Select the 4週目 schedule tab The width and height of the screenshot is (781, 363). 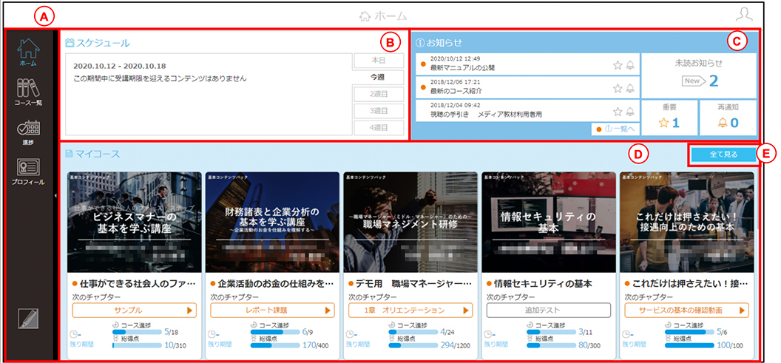tap(379, 127)
